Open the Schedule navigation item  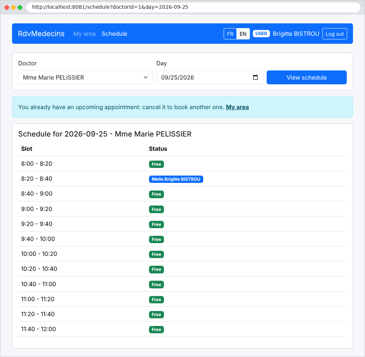coord(114,34)
